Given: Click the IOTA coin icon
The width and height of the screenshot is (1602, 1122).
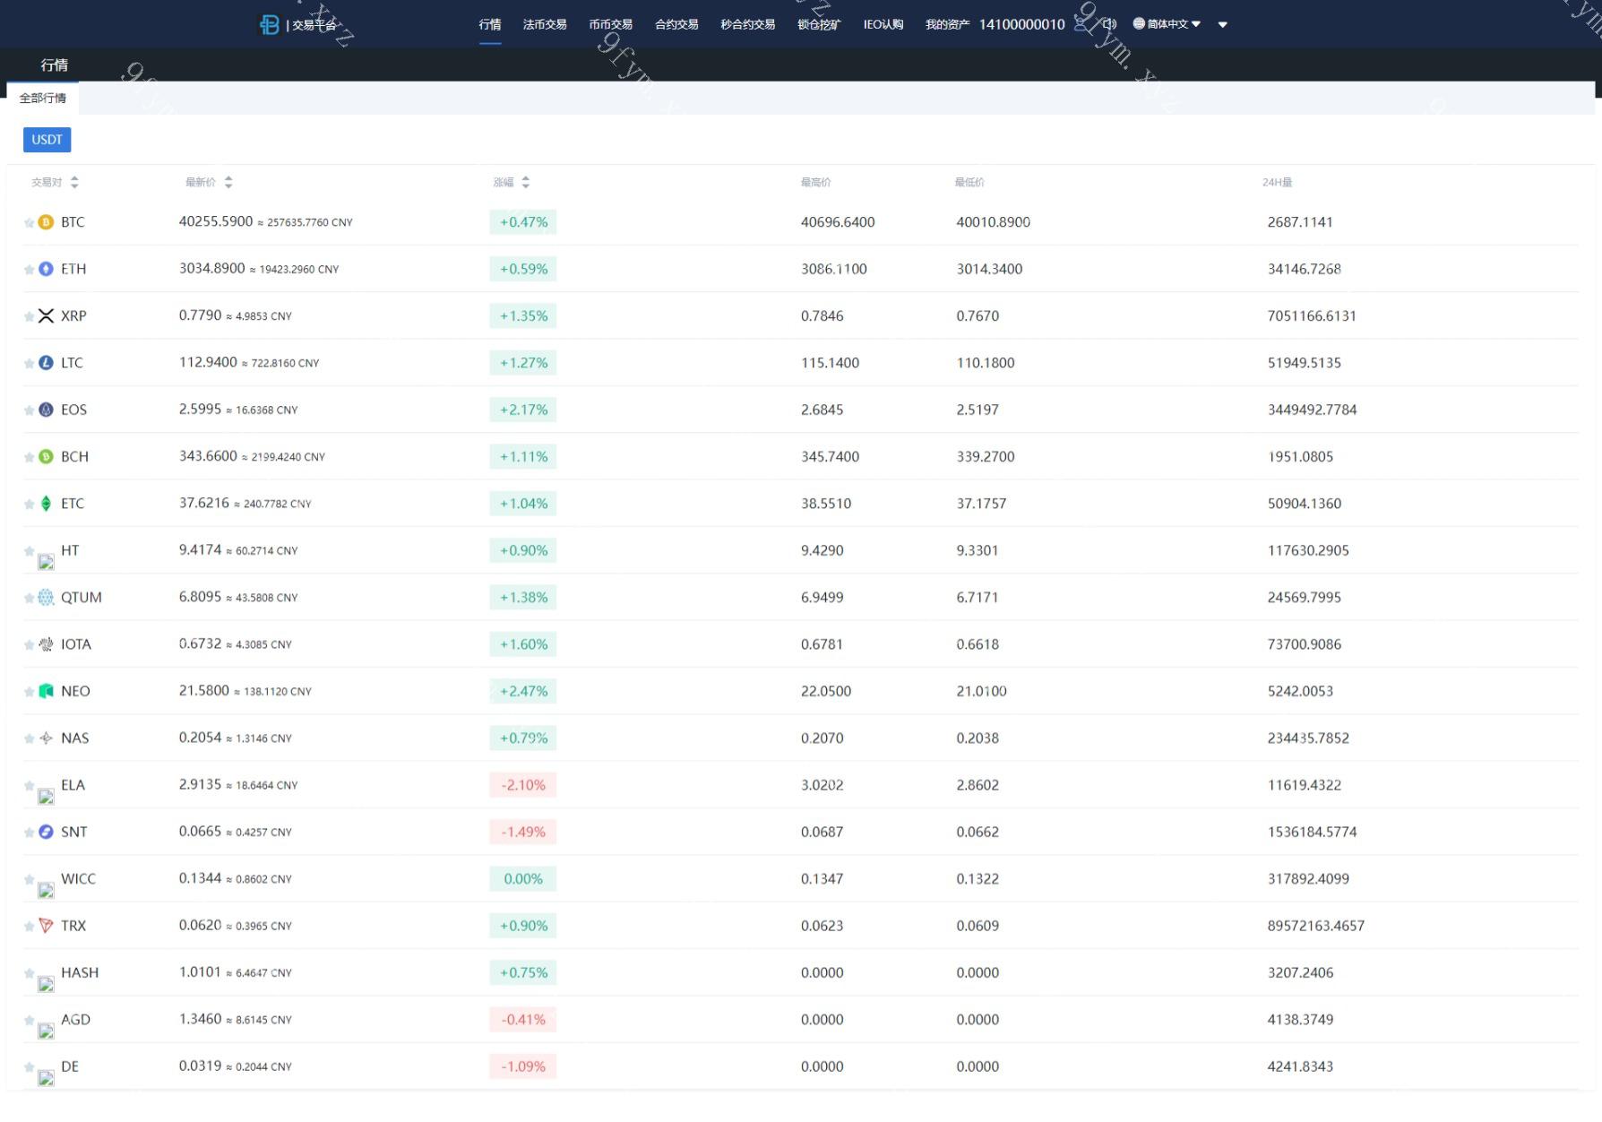Looking at the screenshot, I should point(46,644).
